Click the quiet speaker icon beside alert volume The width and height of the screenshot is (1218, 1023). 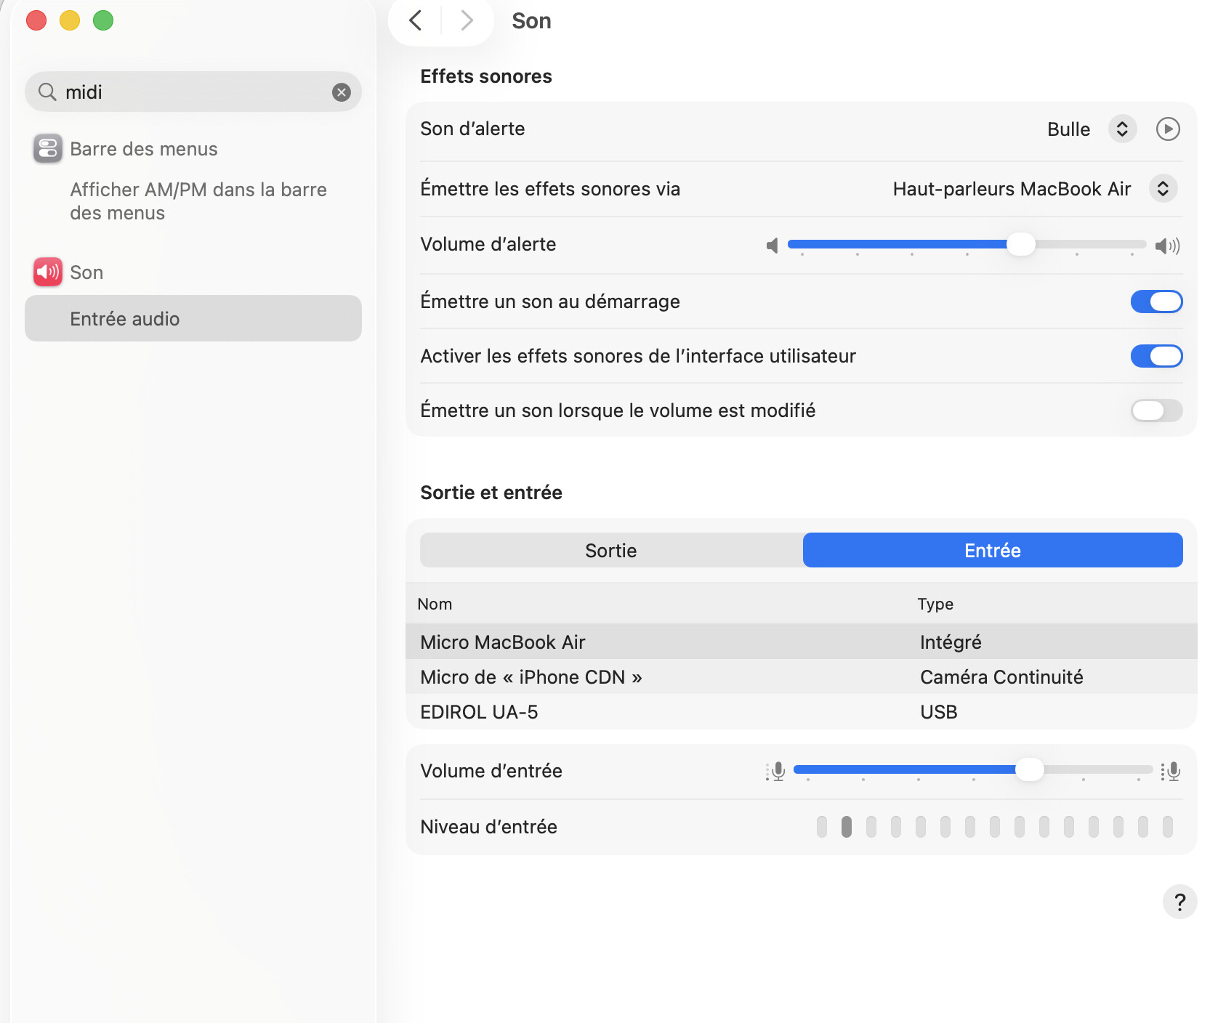pos(772,246)
